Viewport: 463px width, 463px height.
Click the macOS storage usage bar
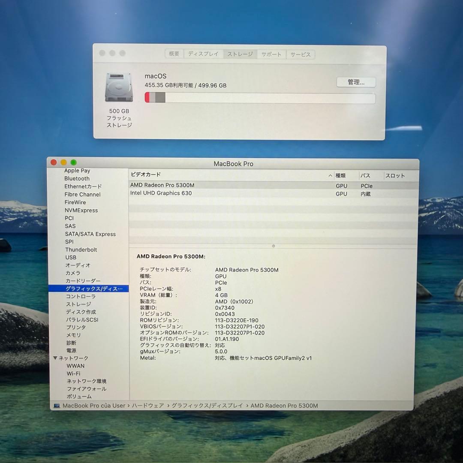pos(260,98)
